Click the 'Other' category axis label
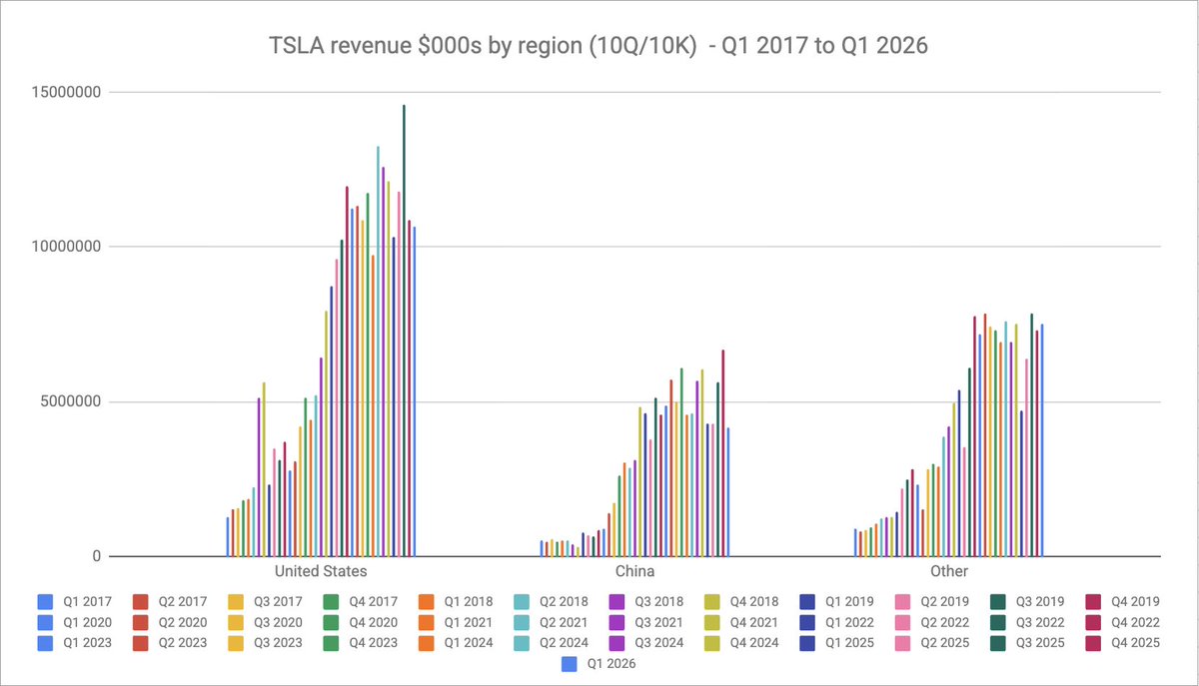The image size is (1199, 686). (948, 571)
